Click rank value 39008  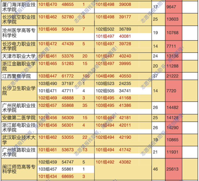click(x=125, y=4)
